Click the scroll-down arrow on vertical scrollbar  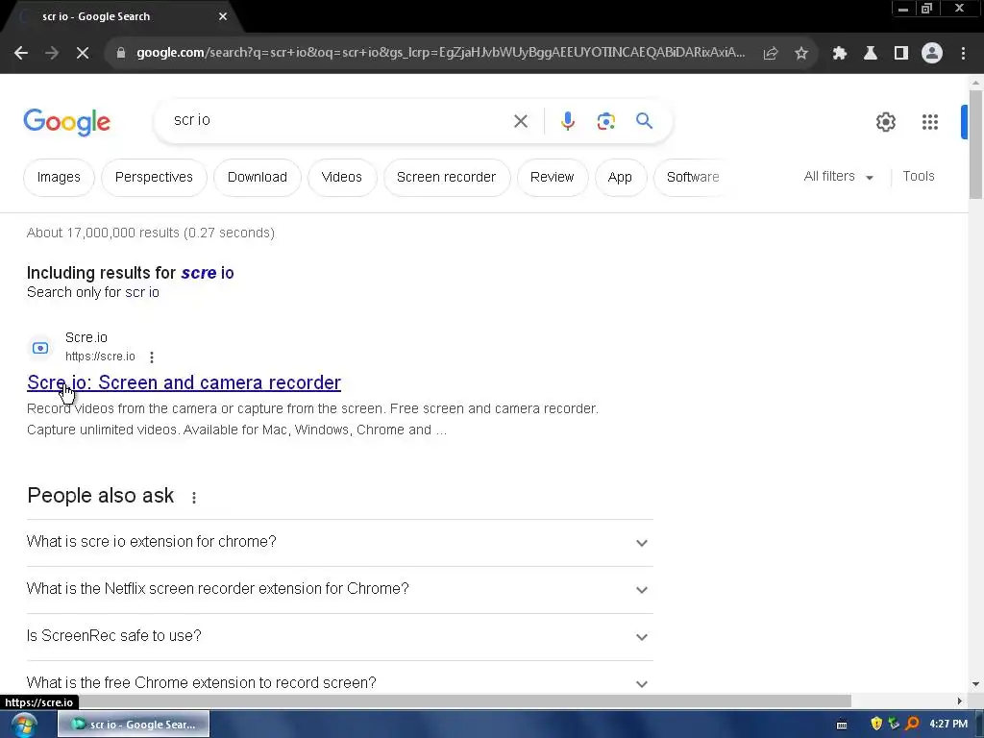point(975,684)
